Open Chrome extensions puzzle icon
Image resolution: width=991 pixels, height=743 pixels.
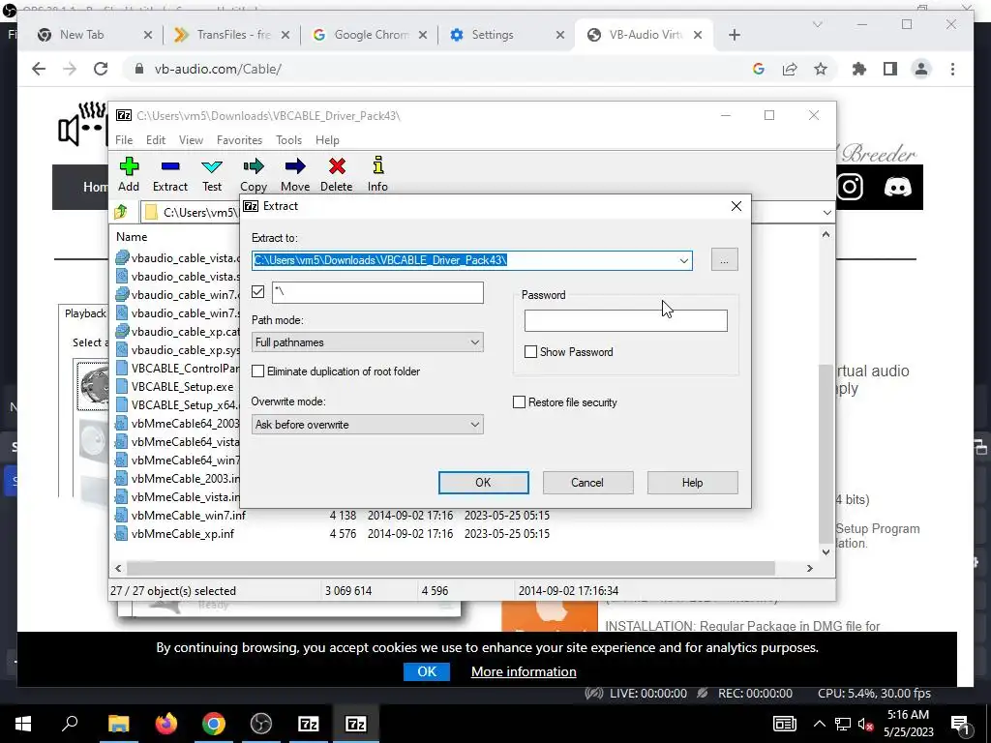pos(859,69)
